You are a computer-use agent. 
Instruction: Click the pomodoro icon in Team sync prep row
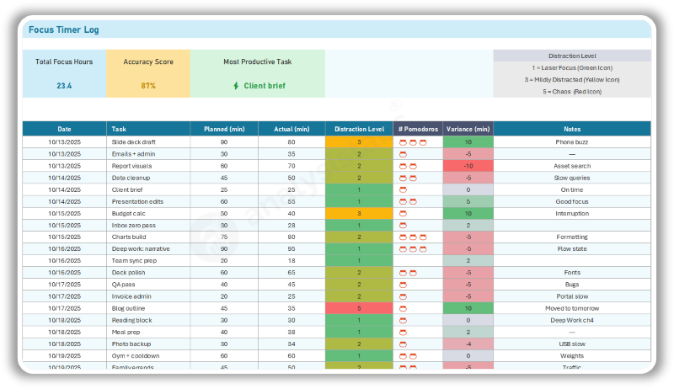click(403, 261)
